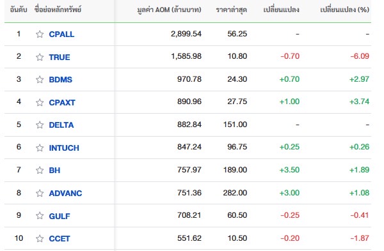Image resolution: width=384 pixels, height=251 pixels.
Task: Click the ราคาล่าสุด column header
Action: [231, 10]
